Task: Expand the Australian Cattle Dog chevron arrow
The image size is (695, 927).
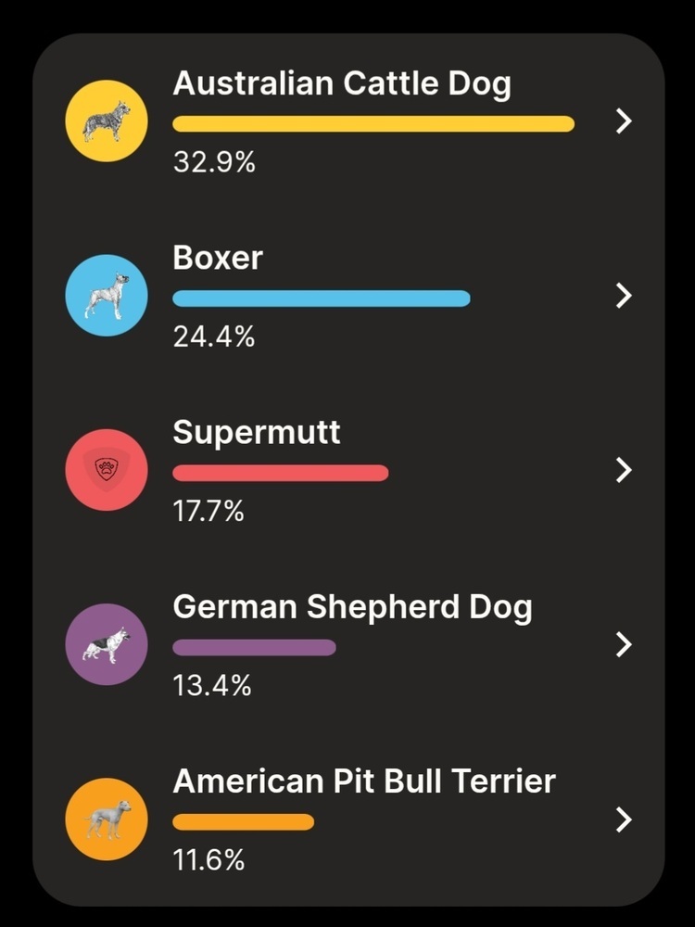Action: click(624, 121)
